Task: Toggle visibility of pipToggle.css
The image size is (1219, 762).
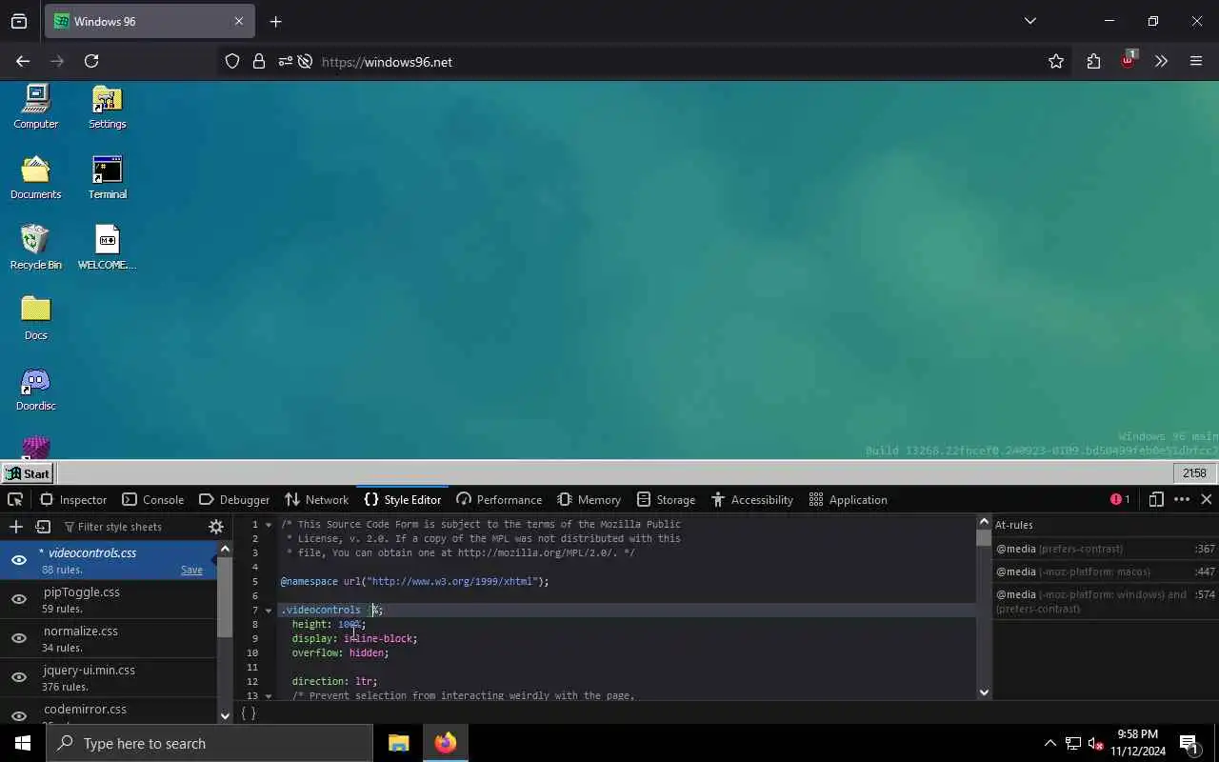Action: (x=19, y=599)
